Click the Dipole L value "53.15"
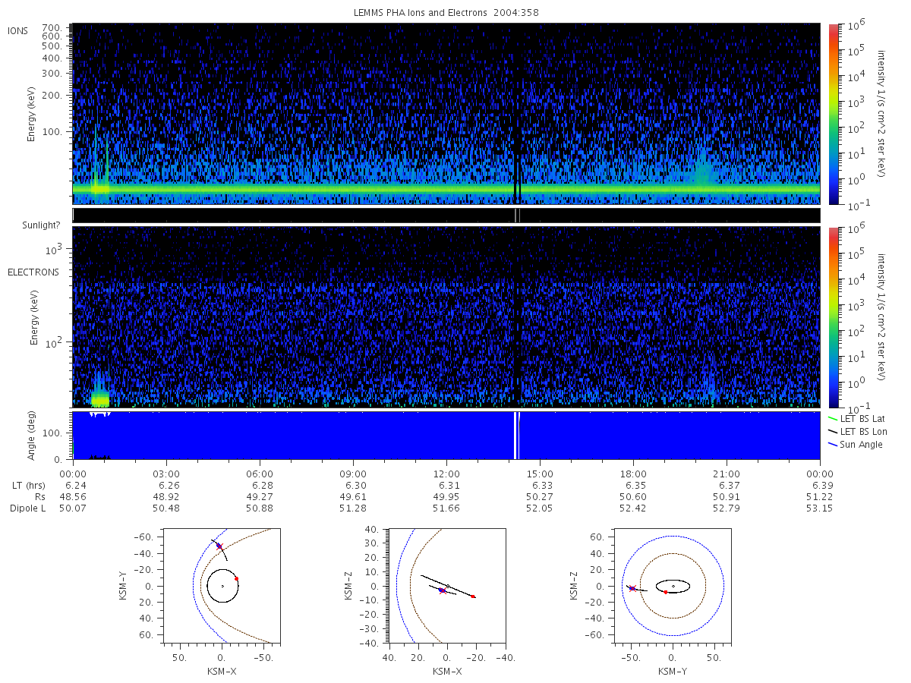 point(820,508)
